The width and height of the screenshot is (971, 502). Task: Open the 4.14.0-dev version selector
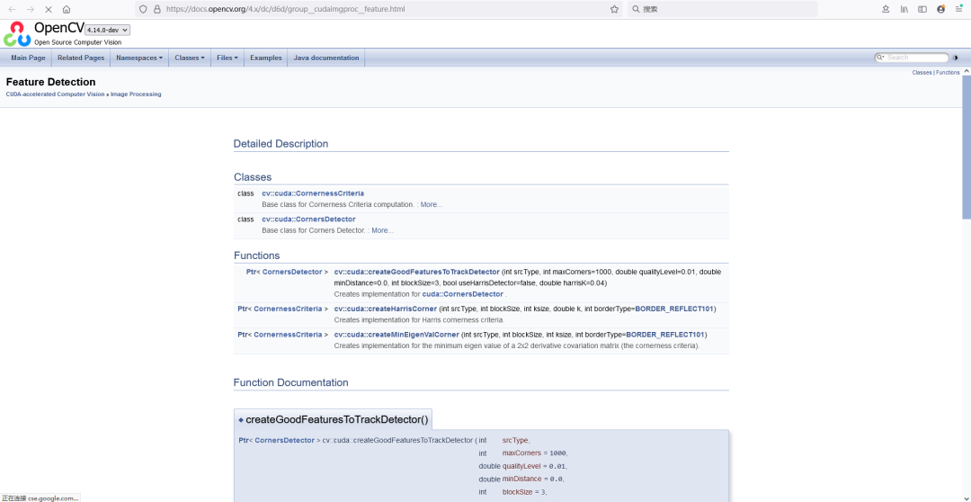(x=108, y=30)
